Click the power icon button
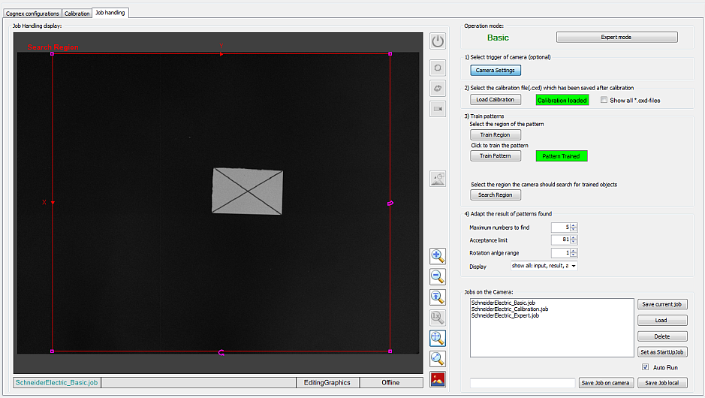705x398 pixels. 438,41
